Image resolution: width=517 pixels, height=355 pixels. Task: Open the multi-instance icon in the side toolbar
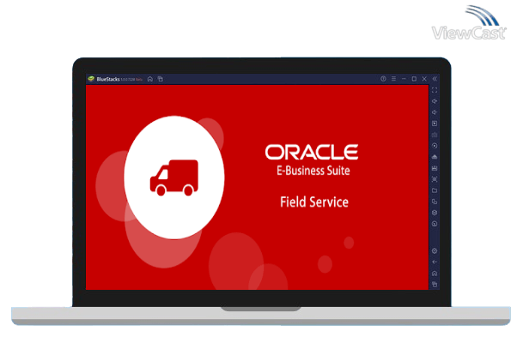tap(435, 202)
